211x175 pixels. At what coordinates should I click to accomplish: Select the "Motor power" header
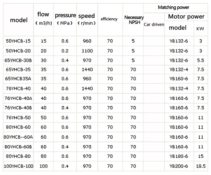point(186,17)
